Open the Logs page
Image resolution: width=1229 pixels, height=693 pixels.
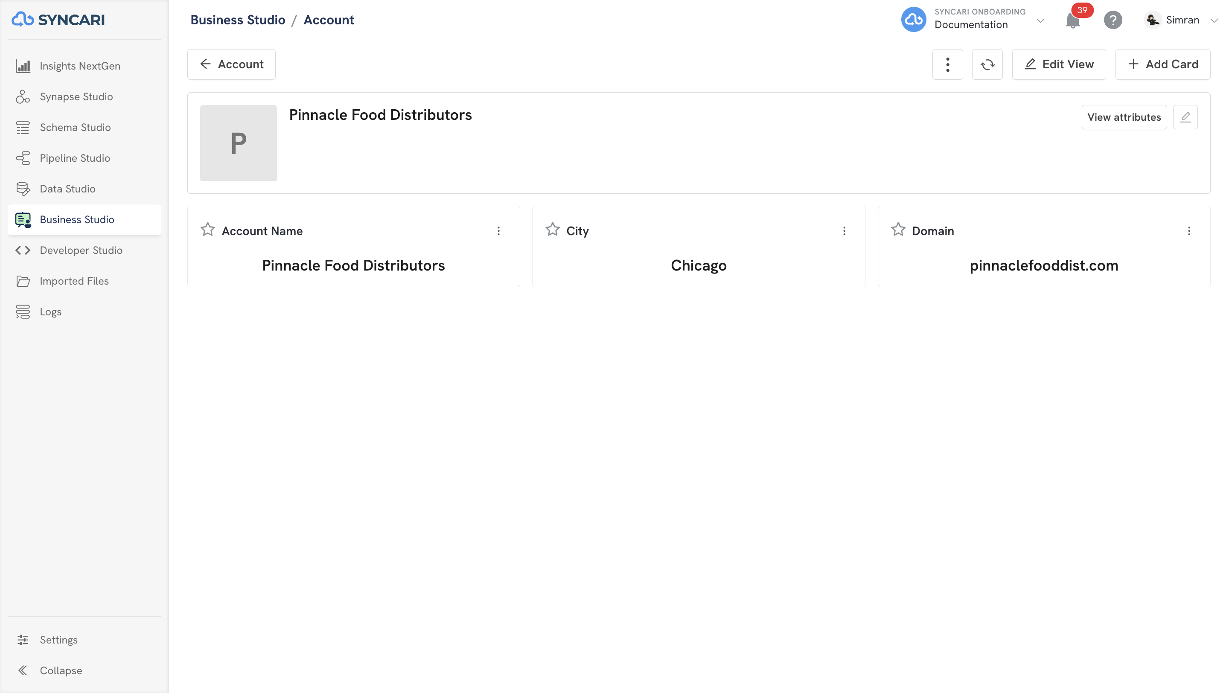click(x=84, y=312)
